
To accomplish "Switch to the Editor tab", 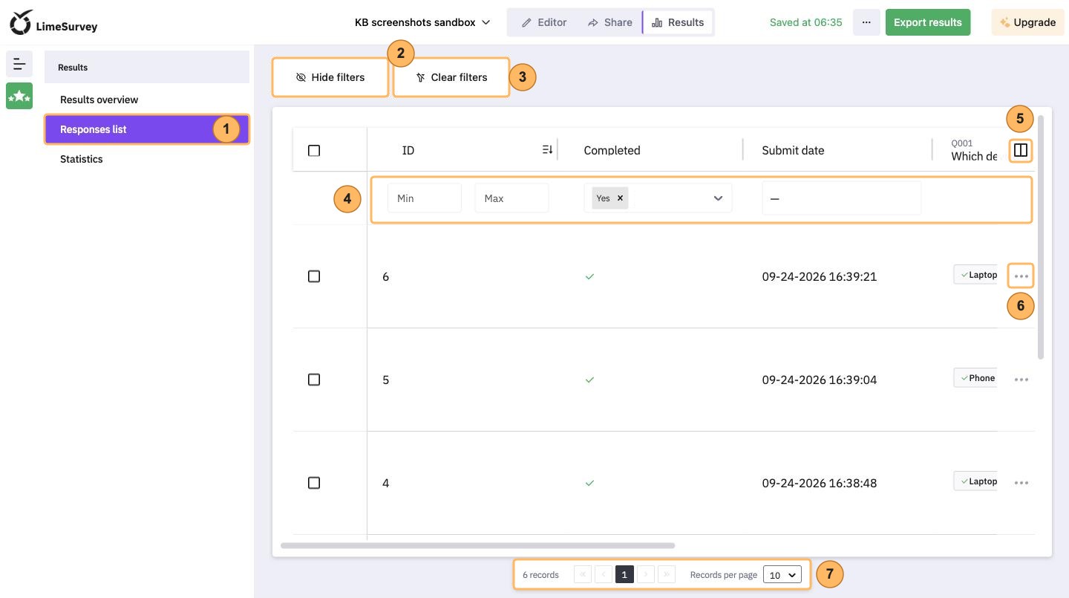I will [544, 22].
